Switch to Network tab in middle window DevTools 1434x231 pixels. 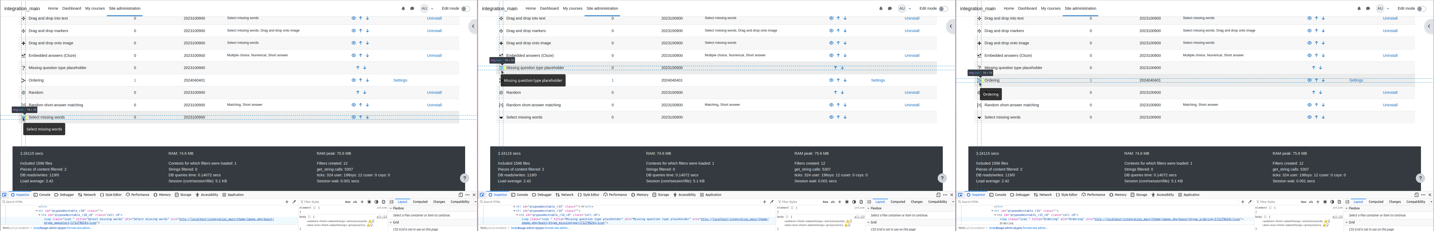564,195
